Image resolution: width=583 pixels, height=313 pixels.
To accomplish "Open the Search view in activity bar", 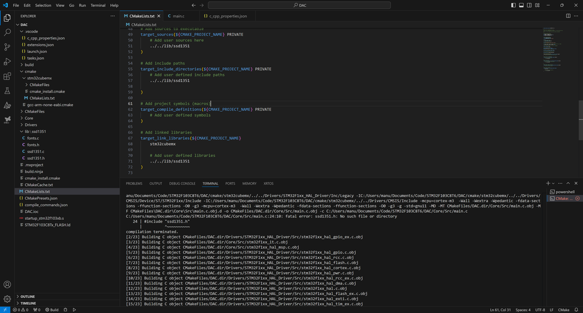I will [x=7, y=33].
